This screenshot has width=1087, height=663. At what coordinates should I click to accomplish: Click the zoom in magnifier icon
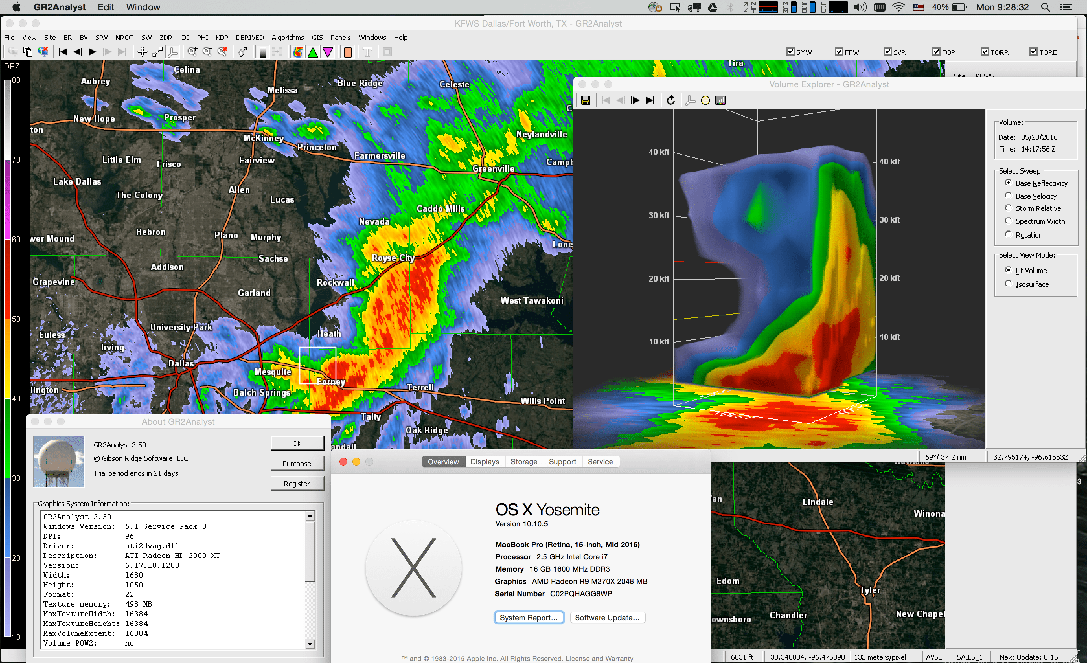[x=192, y=52]
